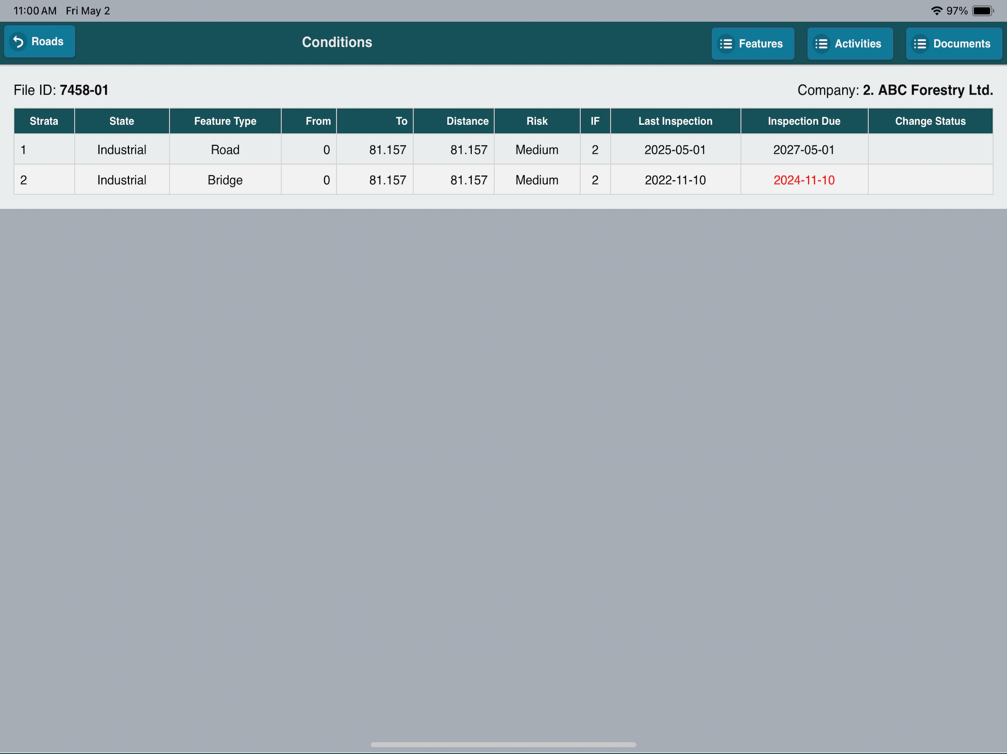The width and height of the screenshot is (1007, 754).
Task: Click last inspection date 2025-05-01
Action: tap(675, 149)
